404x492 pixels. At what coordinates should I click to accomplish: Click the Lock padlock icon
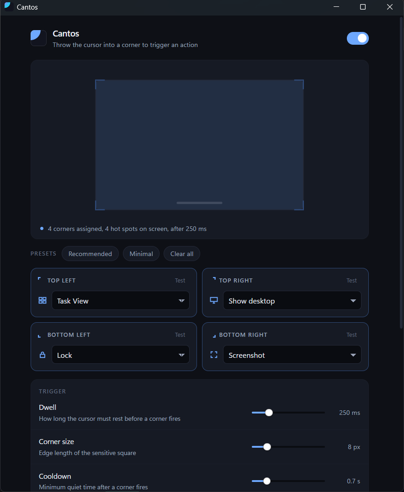[43, 355]
